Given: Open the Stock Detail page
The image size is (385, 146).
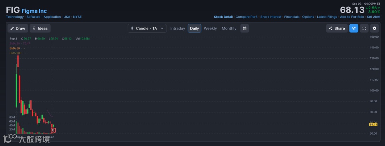Looking at the screenshot, I should 223,17.
